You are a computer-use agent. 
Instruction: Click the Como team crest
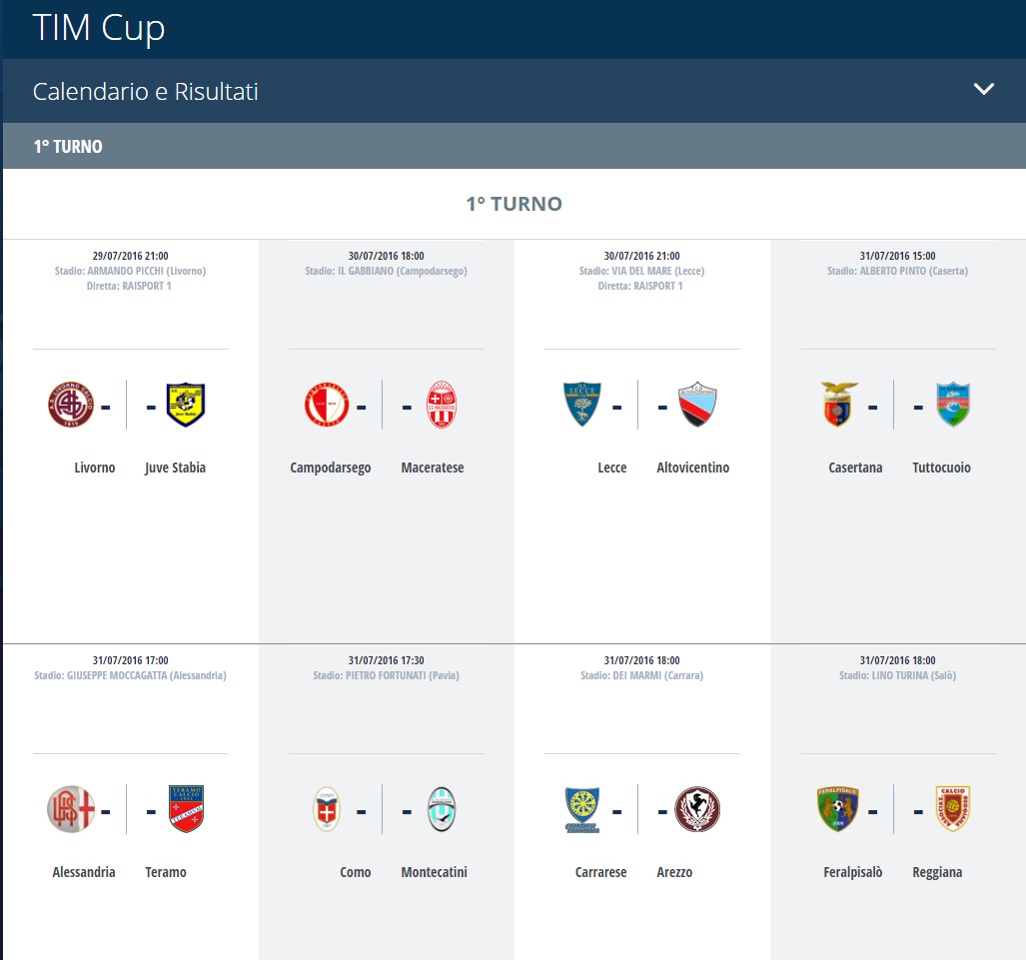[x=327, y=809]
